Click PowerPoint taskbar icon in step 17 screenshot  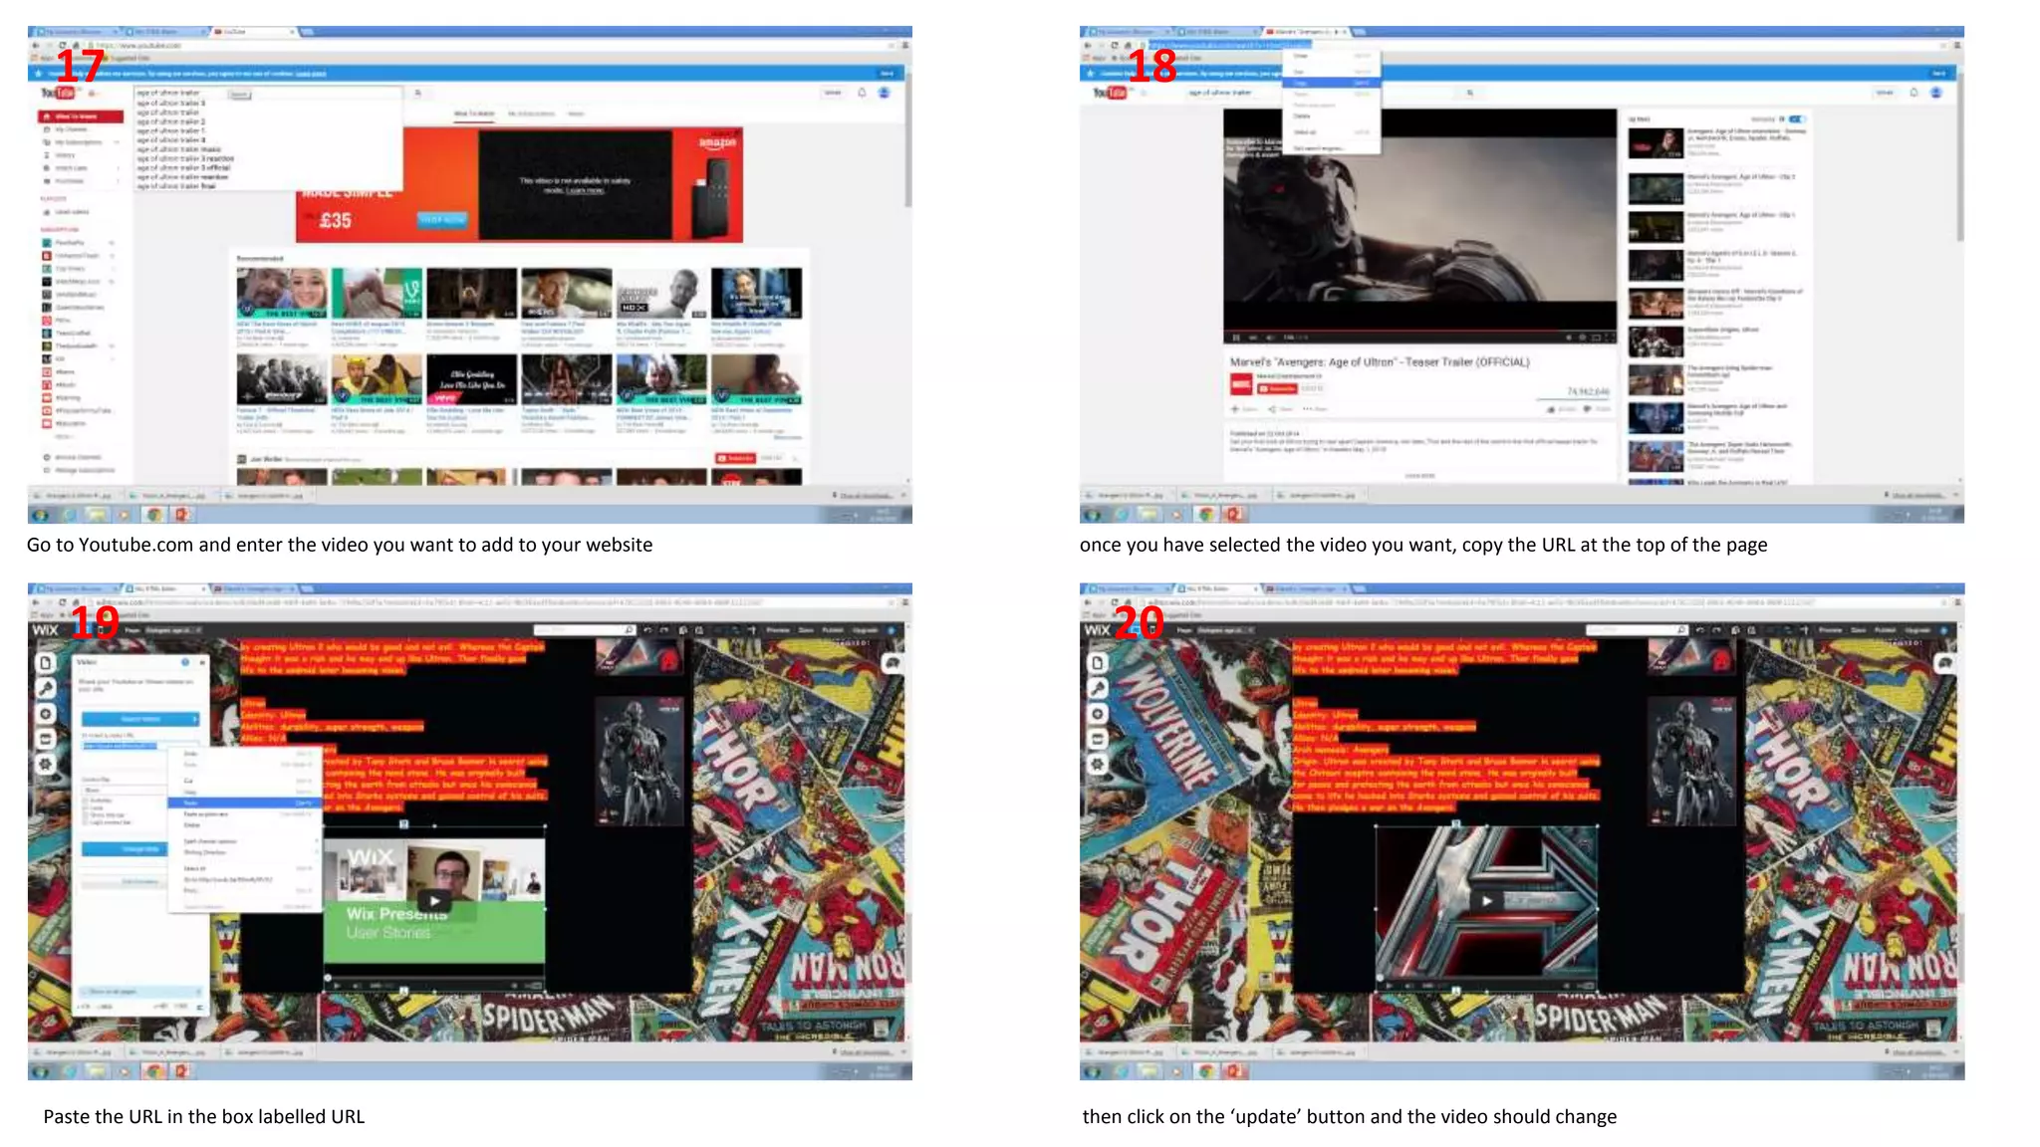tap(181, 515)
